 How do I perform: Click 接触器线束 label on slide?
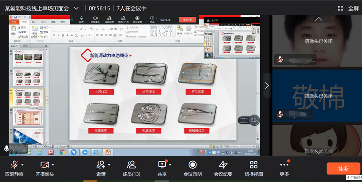pos(197,130)
